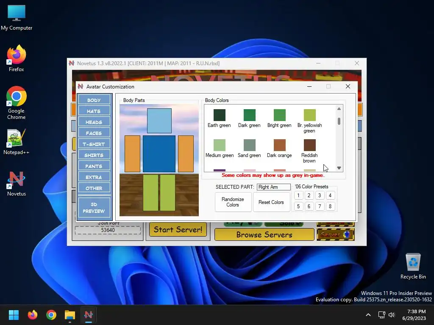This screenshot has height=325, width=434.
Task: Select the Dark orange color
Action: click(x=280, y=145)
